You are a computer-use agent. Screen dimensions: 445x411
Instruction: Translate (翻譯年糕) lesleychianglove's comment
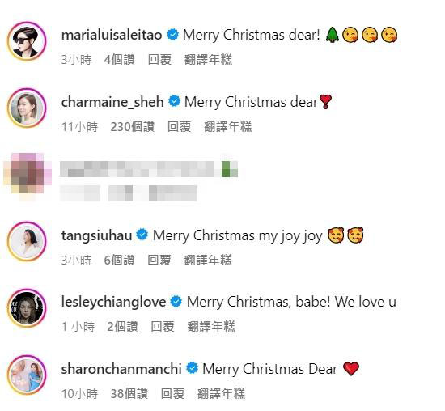211,326
